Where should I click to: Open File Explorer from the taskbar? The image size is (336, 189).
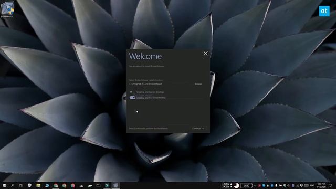[38, 185]
